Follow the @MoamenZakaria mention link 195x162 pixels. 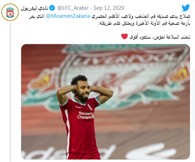click(x=68, y=16)
